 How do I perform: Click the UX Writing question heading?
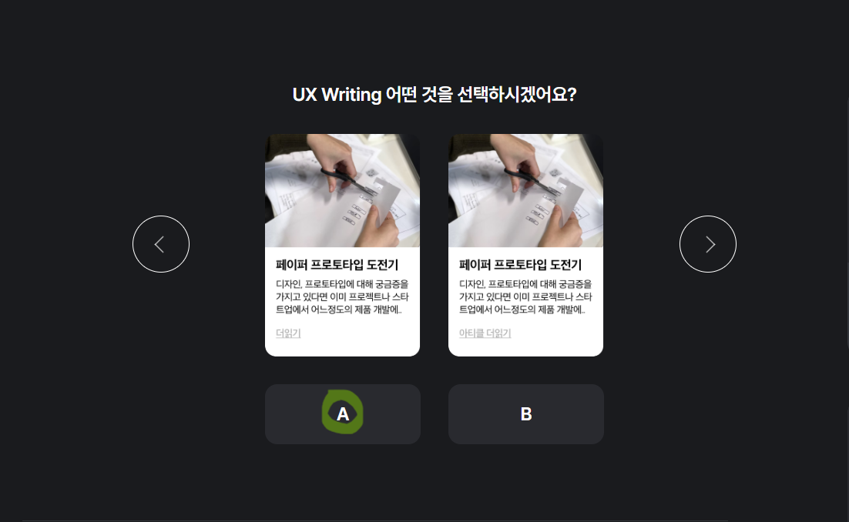(435, 95)
